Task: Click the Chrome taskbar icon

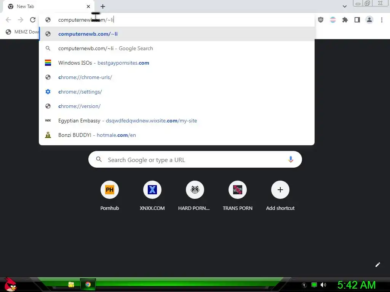Action: point(88,284)
